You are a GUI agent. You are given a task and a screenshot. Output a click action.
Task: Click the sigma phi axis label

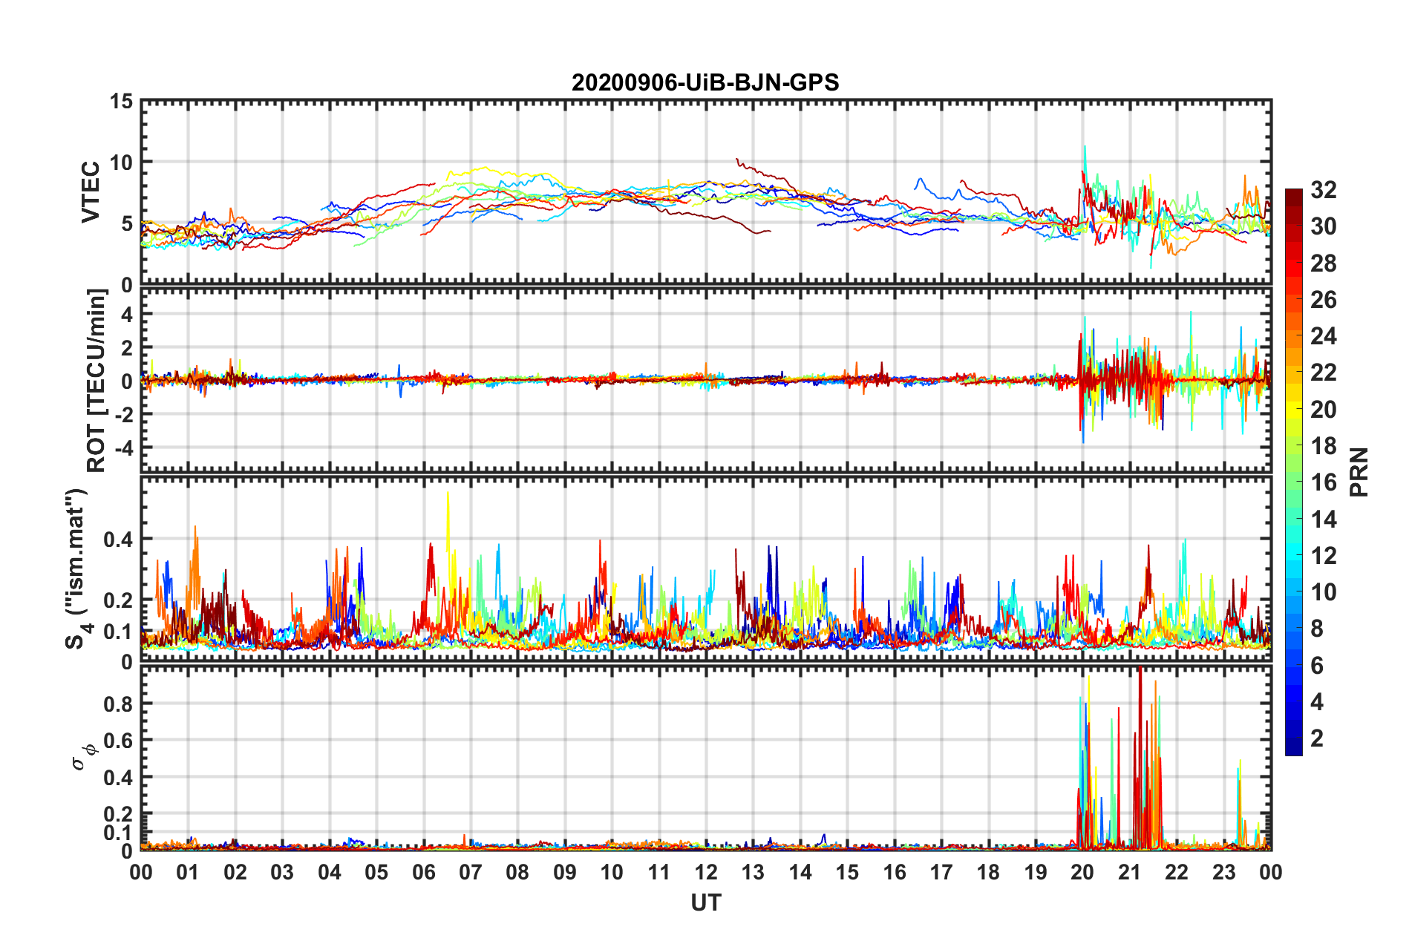(x=84, y=756)
